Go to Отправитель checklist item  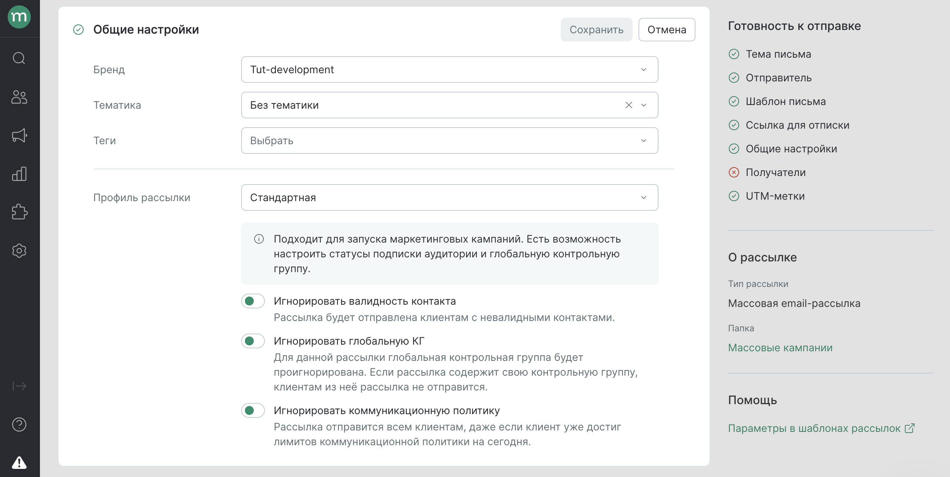779,78
